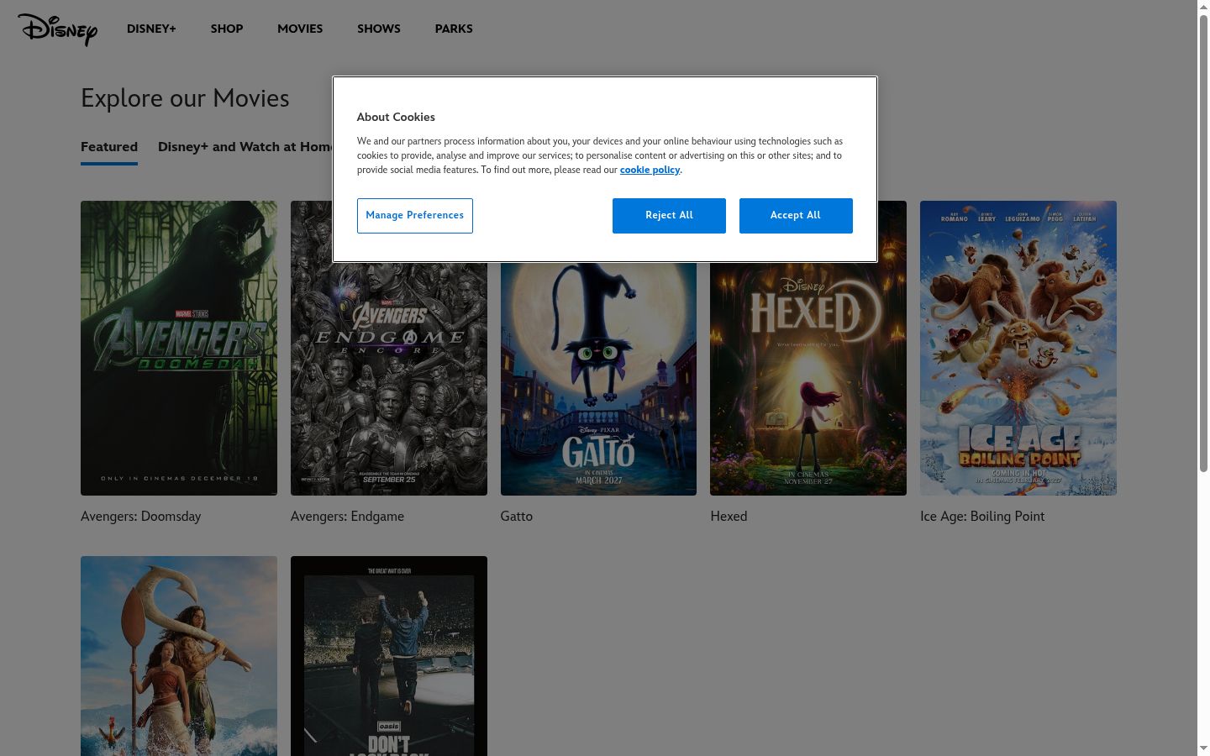
Task: Select the Featured tab
Action: click(x=109, y=147)
